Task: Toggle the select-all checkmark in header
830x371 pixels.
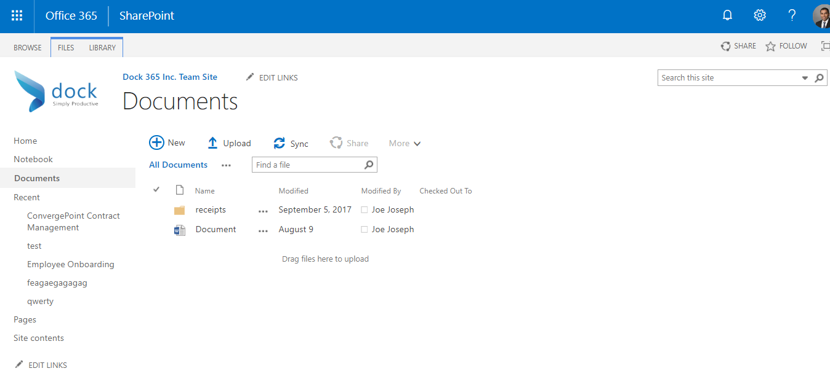Action: 156,189
